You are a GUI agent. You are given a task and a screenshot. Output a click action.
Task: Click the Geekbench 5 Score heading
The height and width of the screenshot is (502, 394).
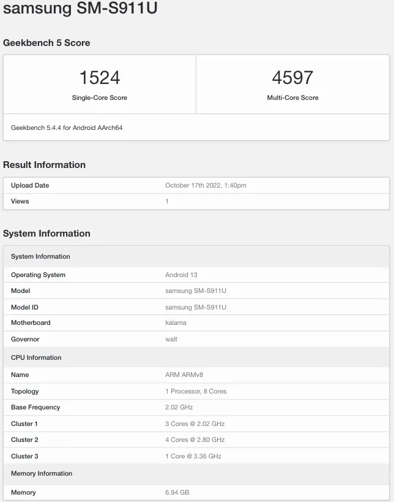pyautogui.click(x=46, y=43)
